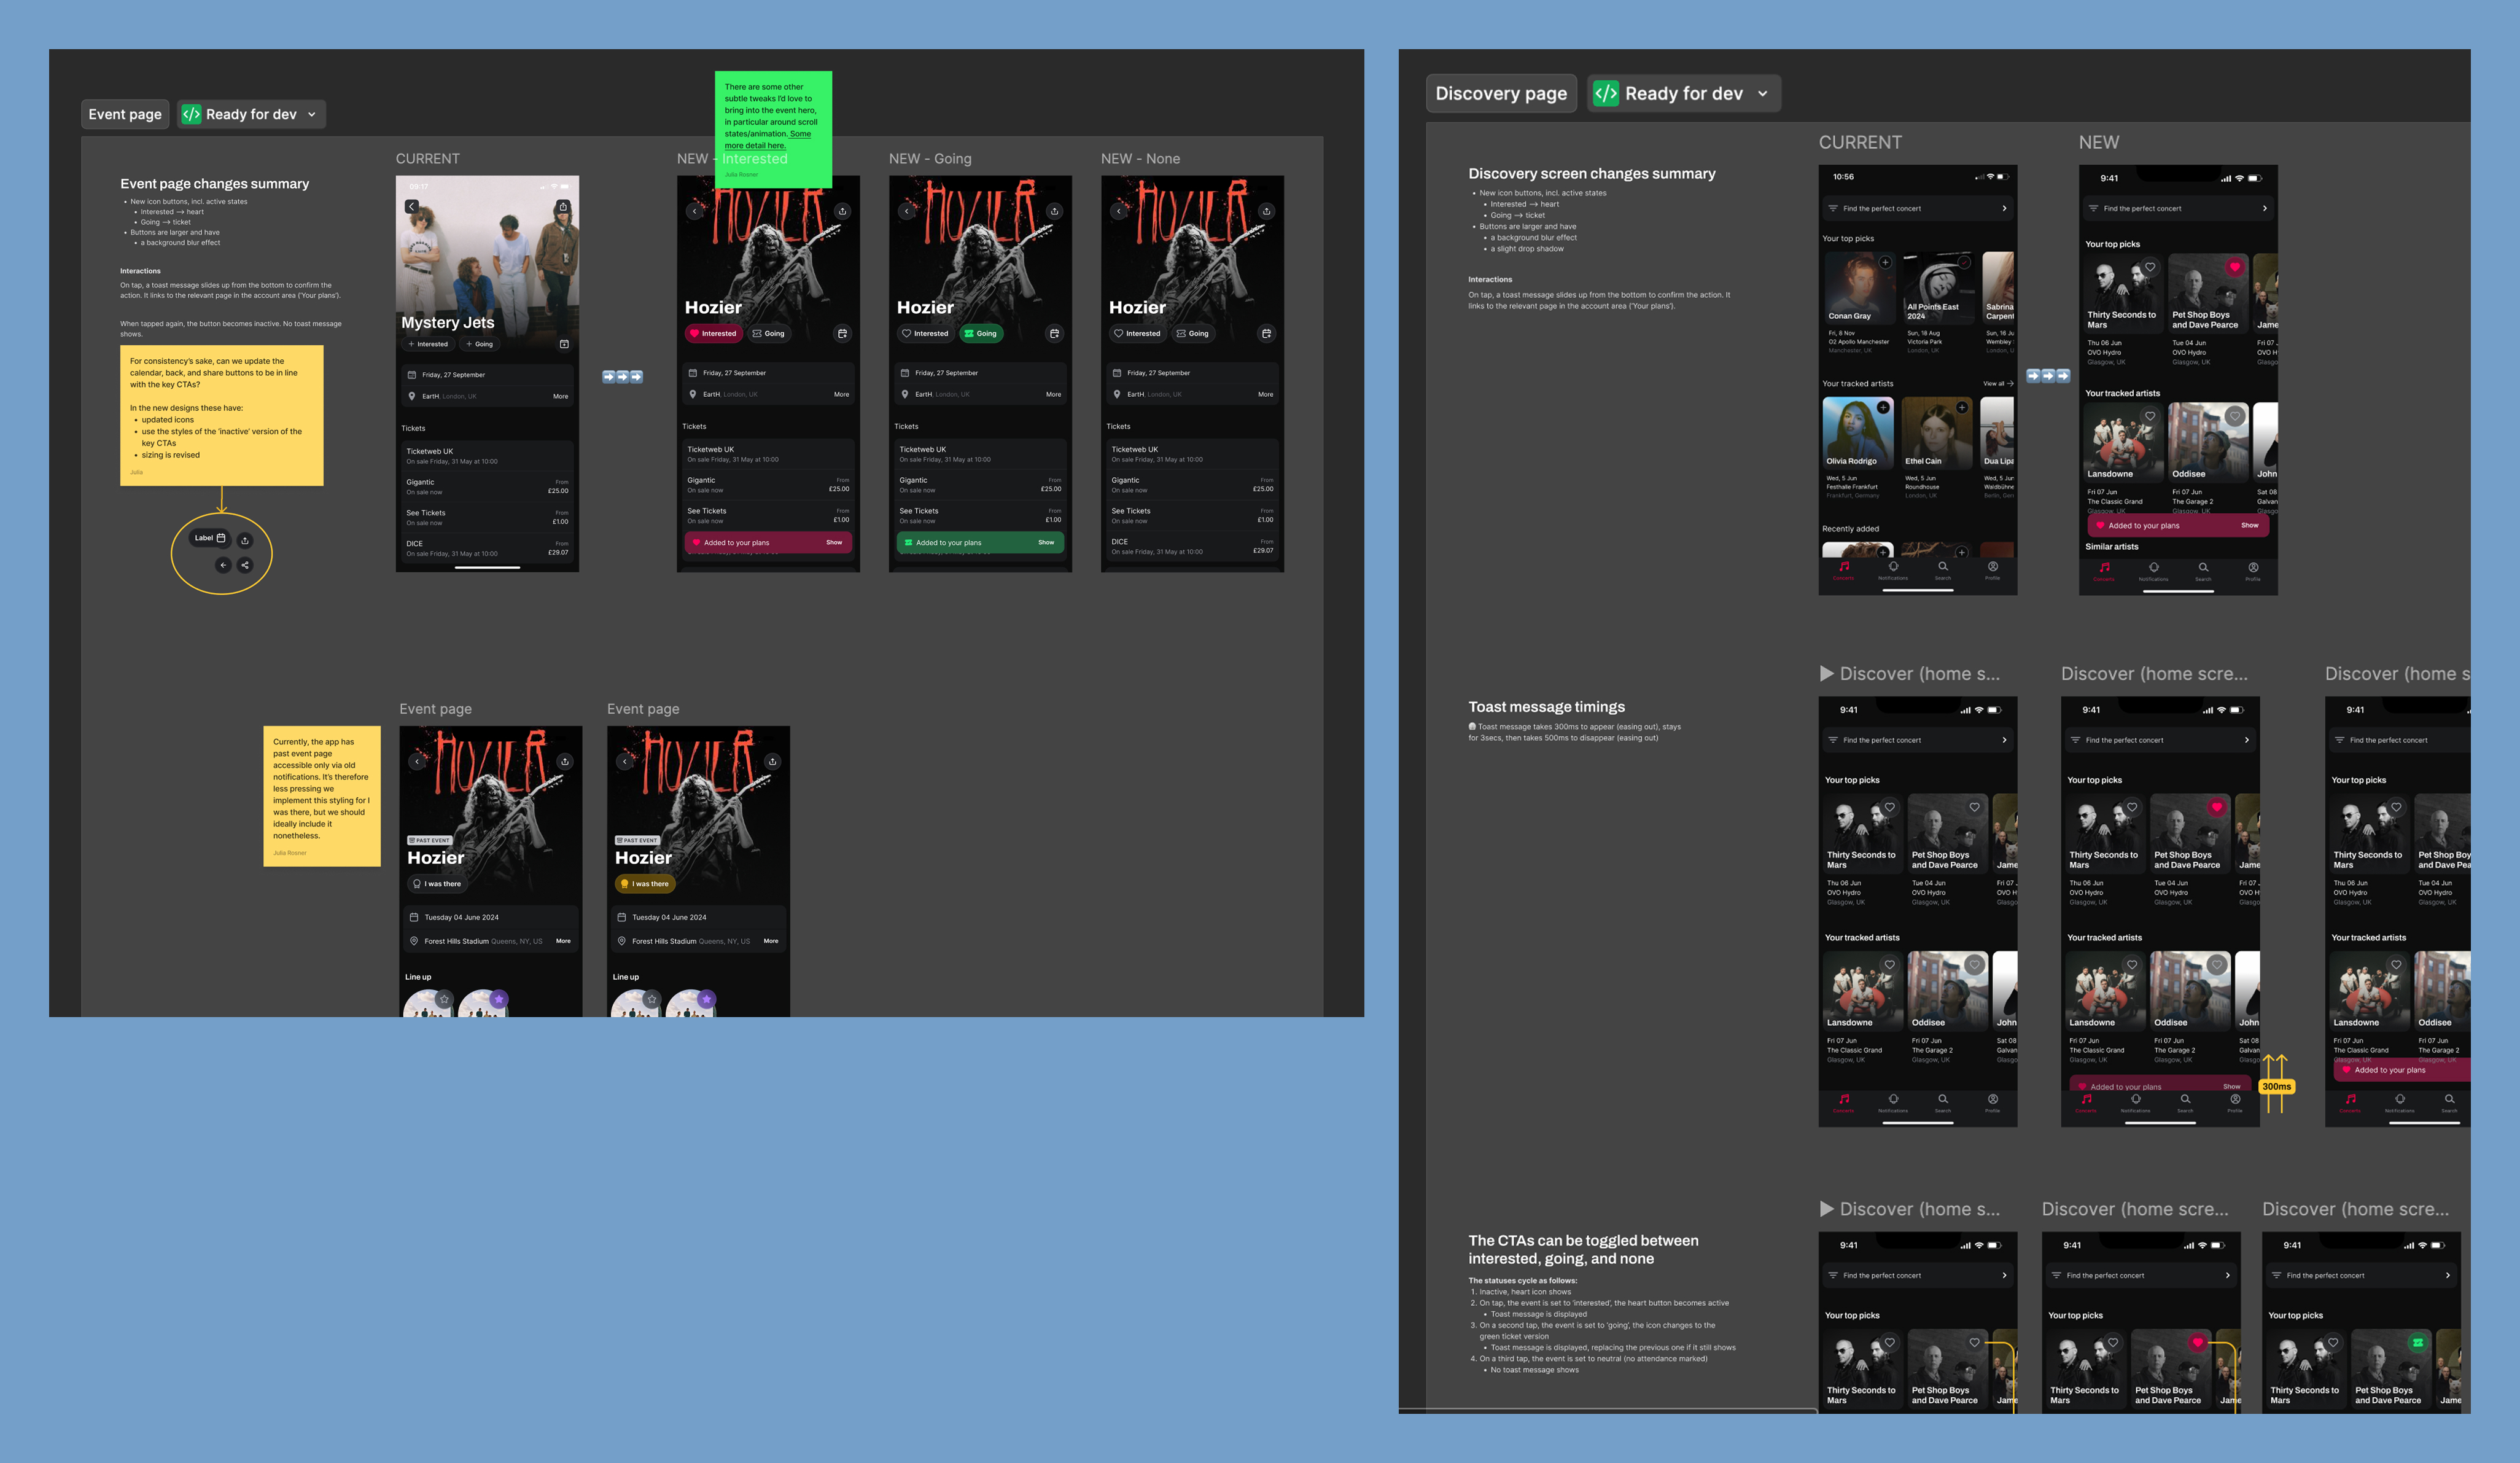Click back button in NEW - Going frame
Screen dimensions: 2520x1463
pos(907,211)
